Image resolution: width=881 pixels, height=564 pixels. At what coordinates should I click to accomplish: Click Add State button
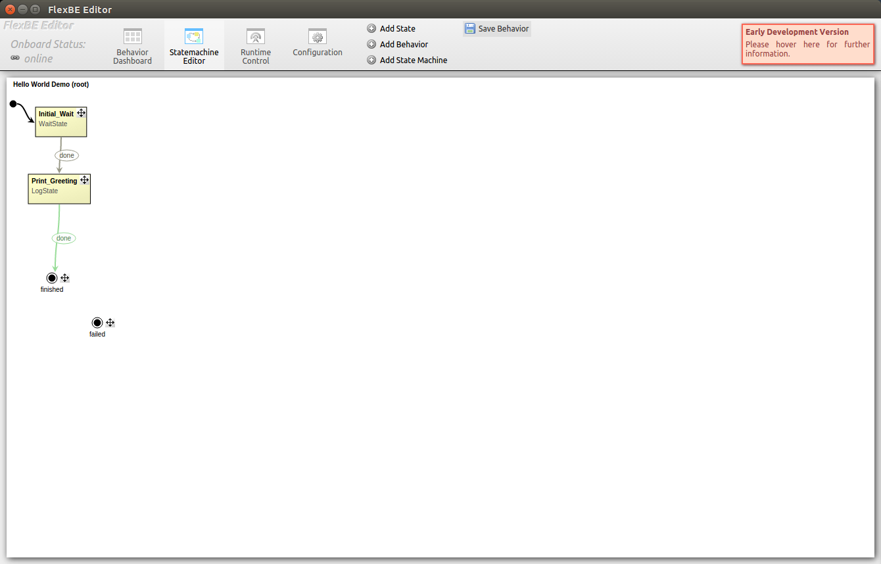pos(391,28)
